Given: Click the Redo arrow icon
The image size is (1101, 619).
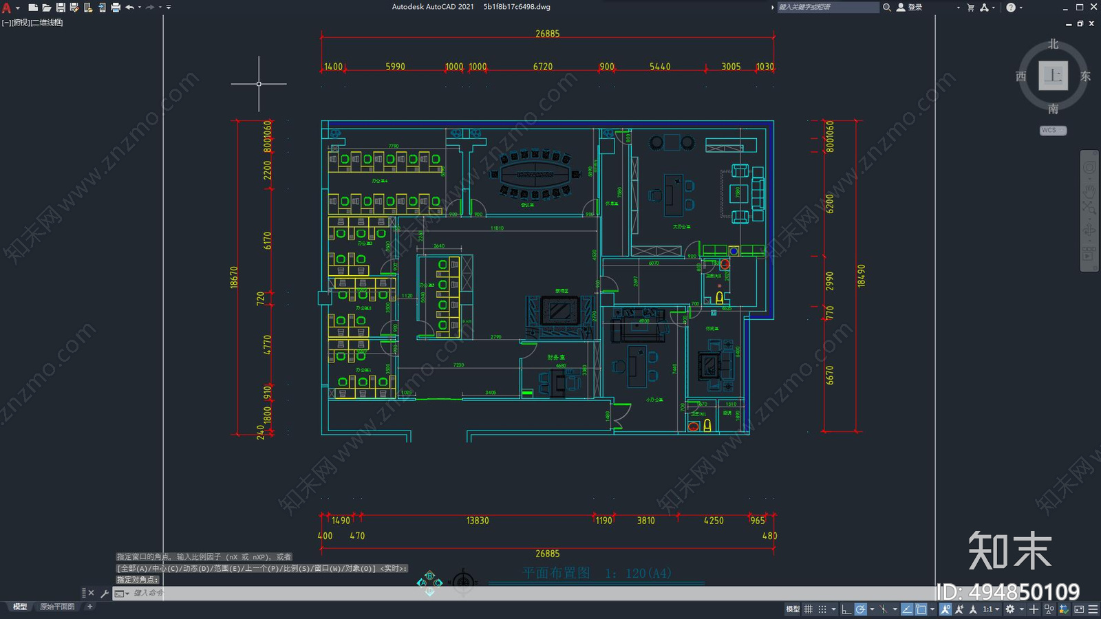Looking at the screenshot, I should 150,8.
